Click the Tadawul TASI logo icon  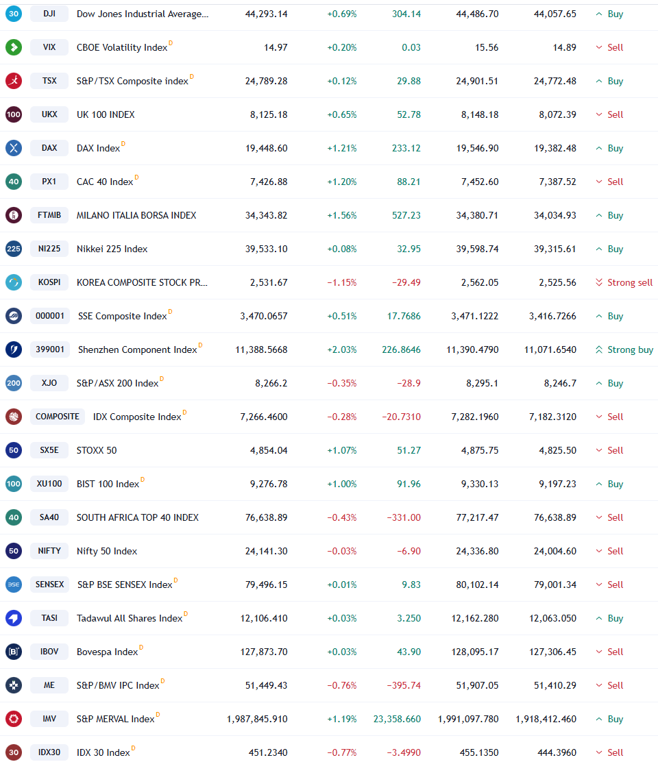pyautogui.click(x=14, y=617)
